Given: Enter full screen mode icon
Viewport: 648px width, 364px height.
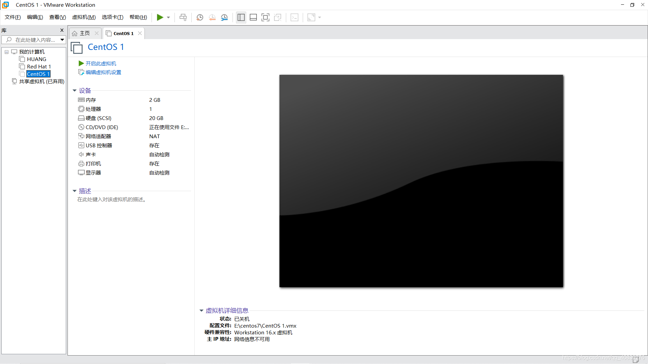Looking at the screenshot, I should point(265,18).
